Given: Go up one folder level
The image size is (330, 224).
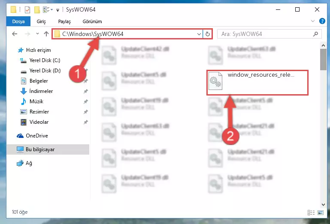Looking at the screenshot, I should pyautogui.click(x=46, y=34).
